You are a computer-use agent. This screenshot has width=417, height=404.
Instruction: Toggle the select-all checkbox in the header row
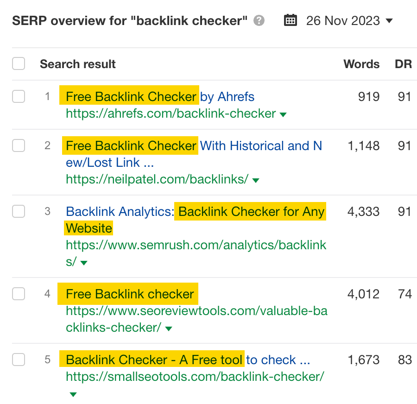point(19,63)
